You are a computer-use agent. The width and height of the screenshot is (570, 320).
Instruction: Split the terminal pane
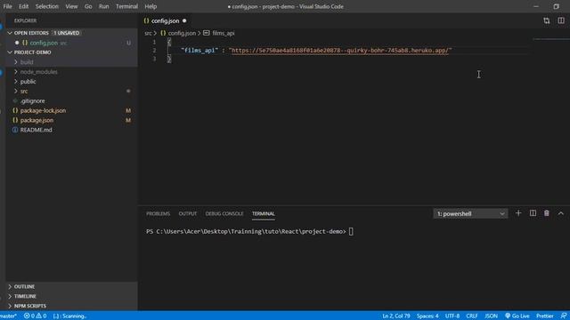click(533, 213)
